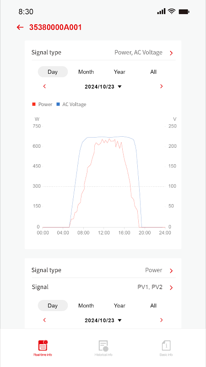This screenshot has width=206, height=367.
Task: Select Day range in first chart
Action: click(x=53, y=72)
